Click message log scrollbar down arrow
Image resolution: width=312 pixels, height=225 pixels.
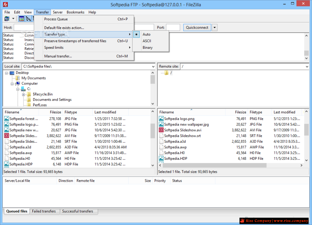[307, 58]
